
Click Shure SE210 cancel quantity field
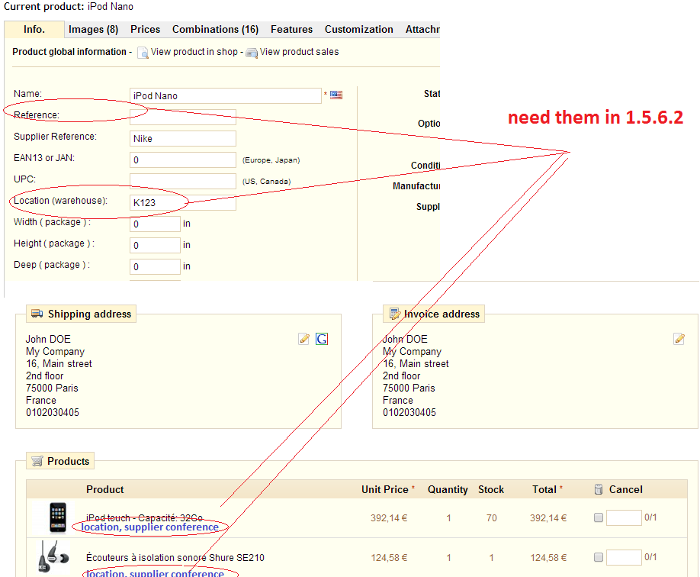(x=624, y=557)
